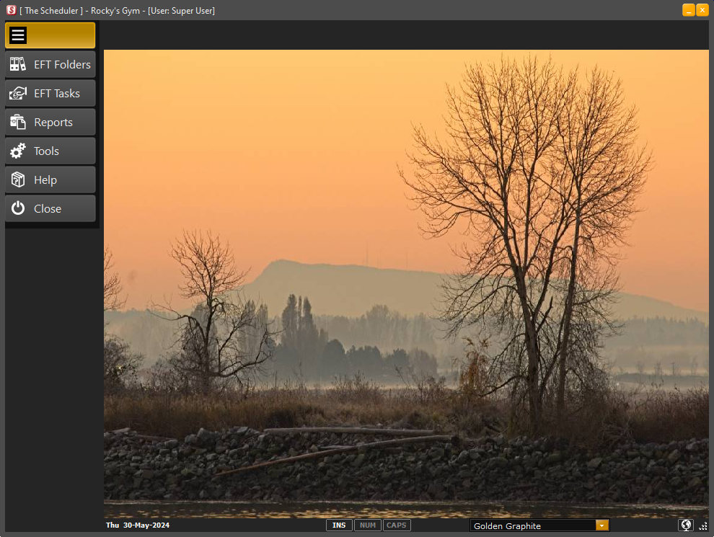Click the EFT Tasks hand-money icon
714x537 pixels.
[18, 93]
